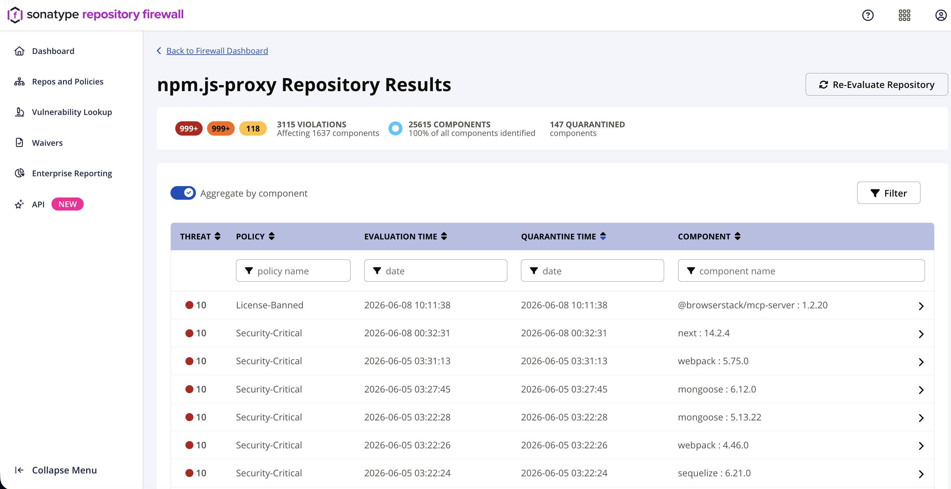Viewport: 951px width, 489px height.
Task: Follow Back to Firewall Dashboard link
Action: [x=217, y=51]
